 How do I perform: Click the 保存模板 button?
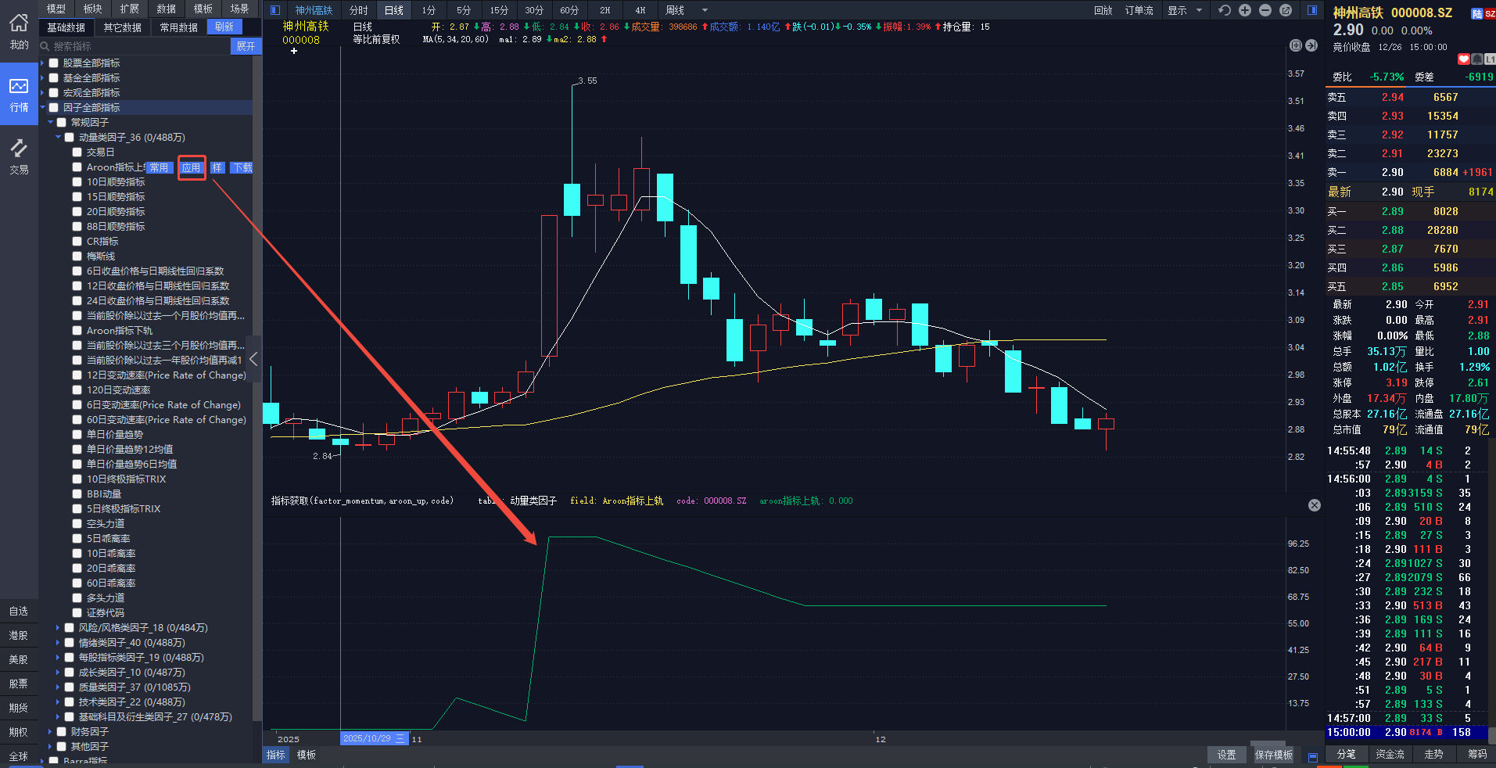click(x=1273, y=755)
